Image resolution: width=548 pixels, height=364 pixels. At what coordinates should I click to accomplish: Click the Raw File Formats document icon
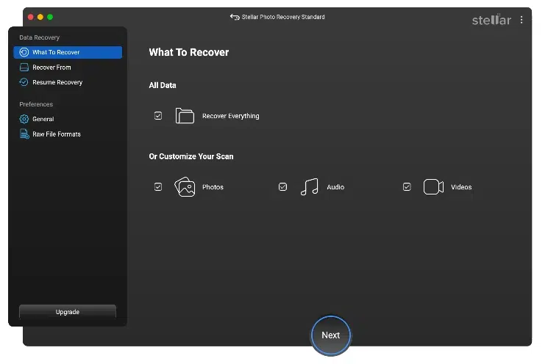click(x=24, y=134)
